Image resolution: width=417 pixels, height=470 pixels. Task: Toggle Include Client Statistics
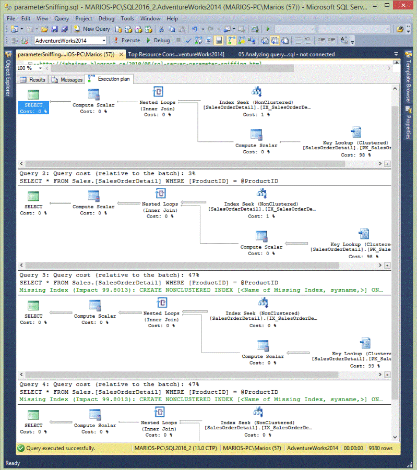[252, 40]
